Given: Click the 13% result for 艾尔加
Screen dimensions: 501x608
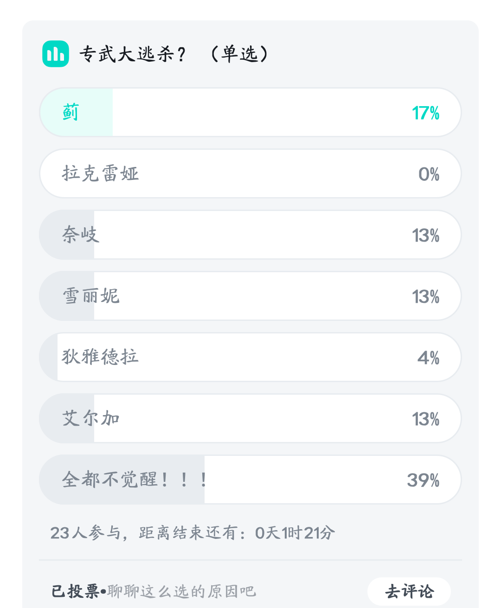Looking at the screenshot, I should [425, 419].
